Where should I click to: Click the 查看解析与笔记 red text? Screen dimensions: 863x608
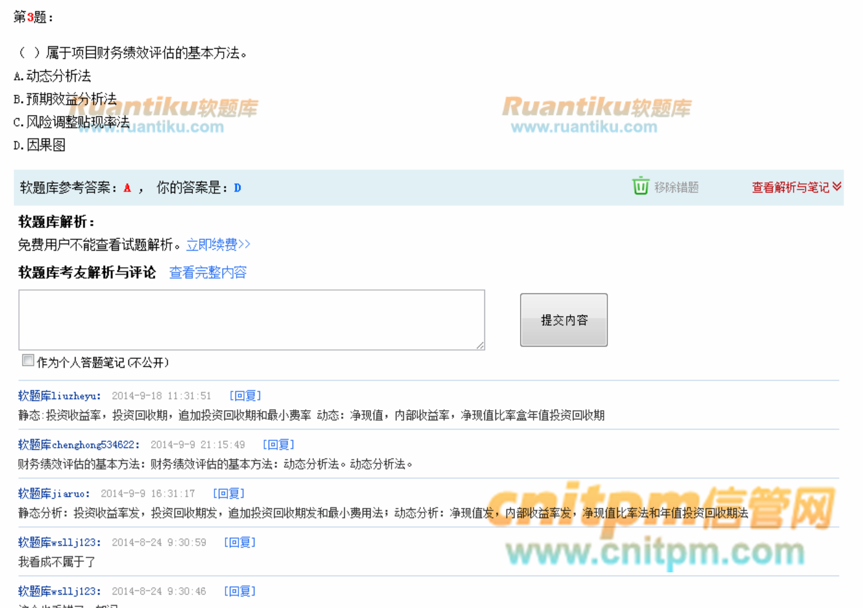790,188
